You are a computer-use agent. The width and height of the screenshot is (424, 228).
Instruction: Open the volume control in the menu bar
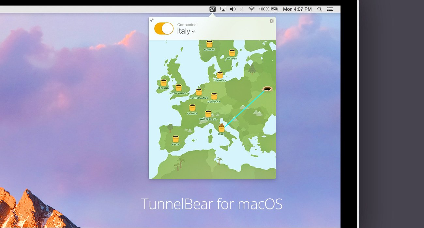coord(233,9)
